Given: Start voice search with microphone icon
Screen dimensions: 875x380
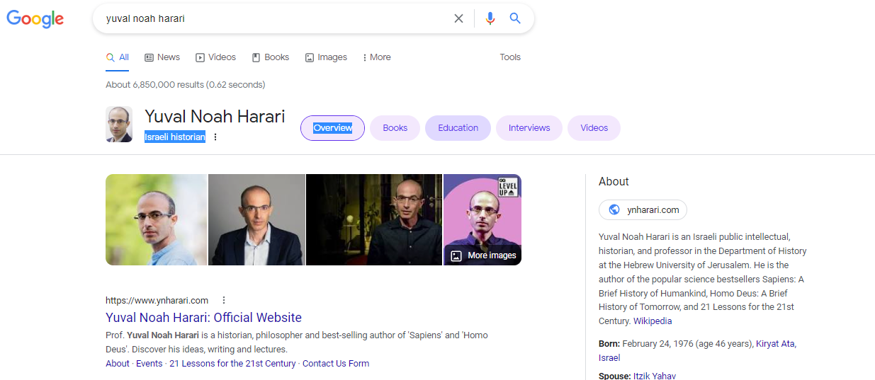Looking at the screenshot, I should click(x=490, y=18).
